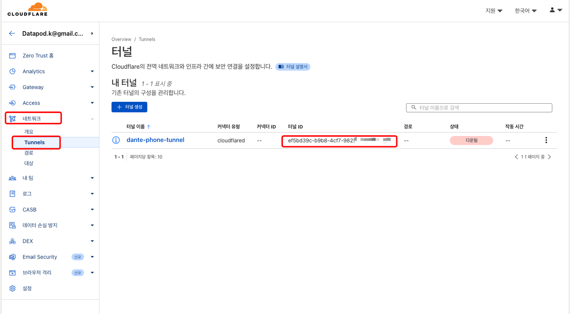Go to previous page of tunnels

(517, 157)
